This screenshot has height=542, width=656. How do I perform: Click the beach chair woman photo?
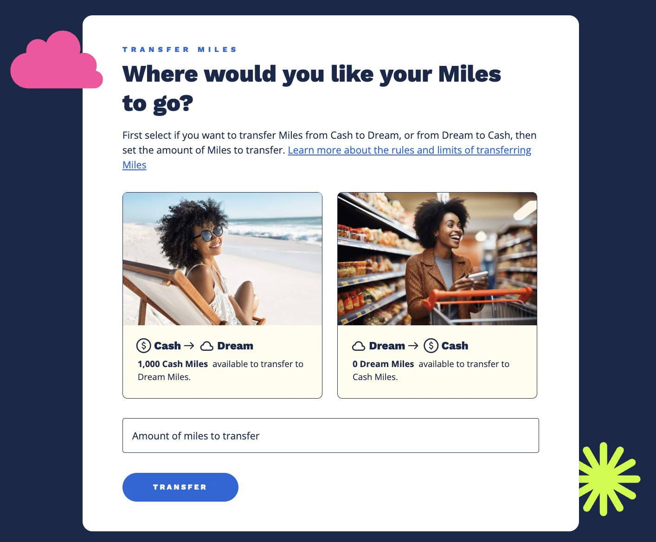pos(222,259)
